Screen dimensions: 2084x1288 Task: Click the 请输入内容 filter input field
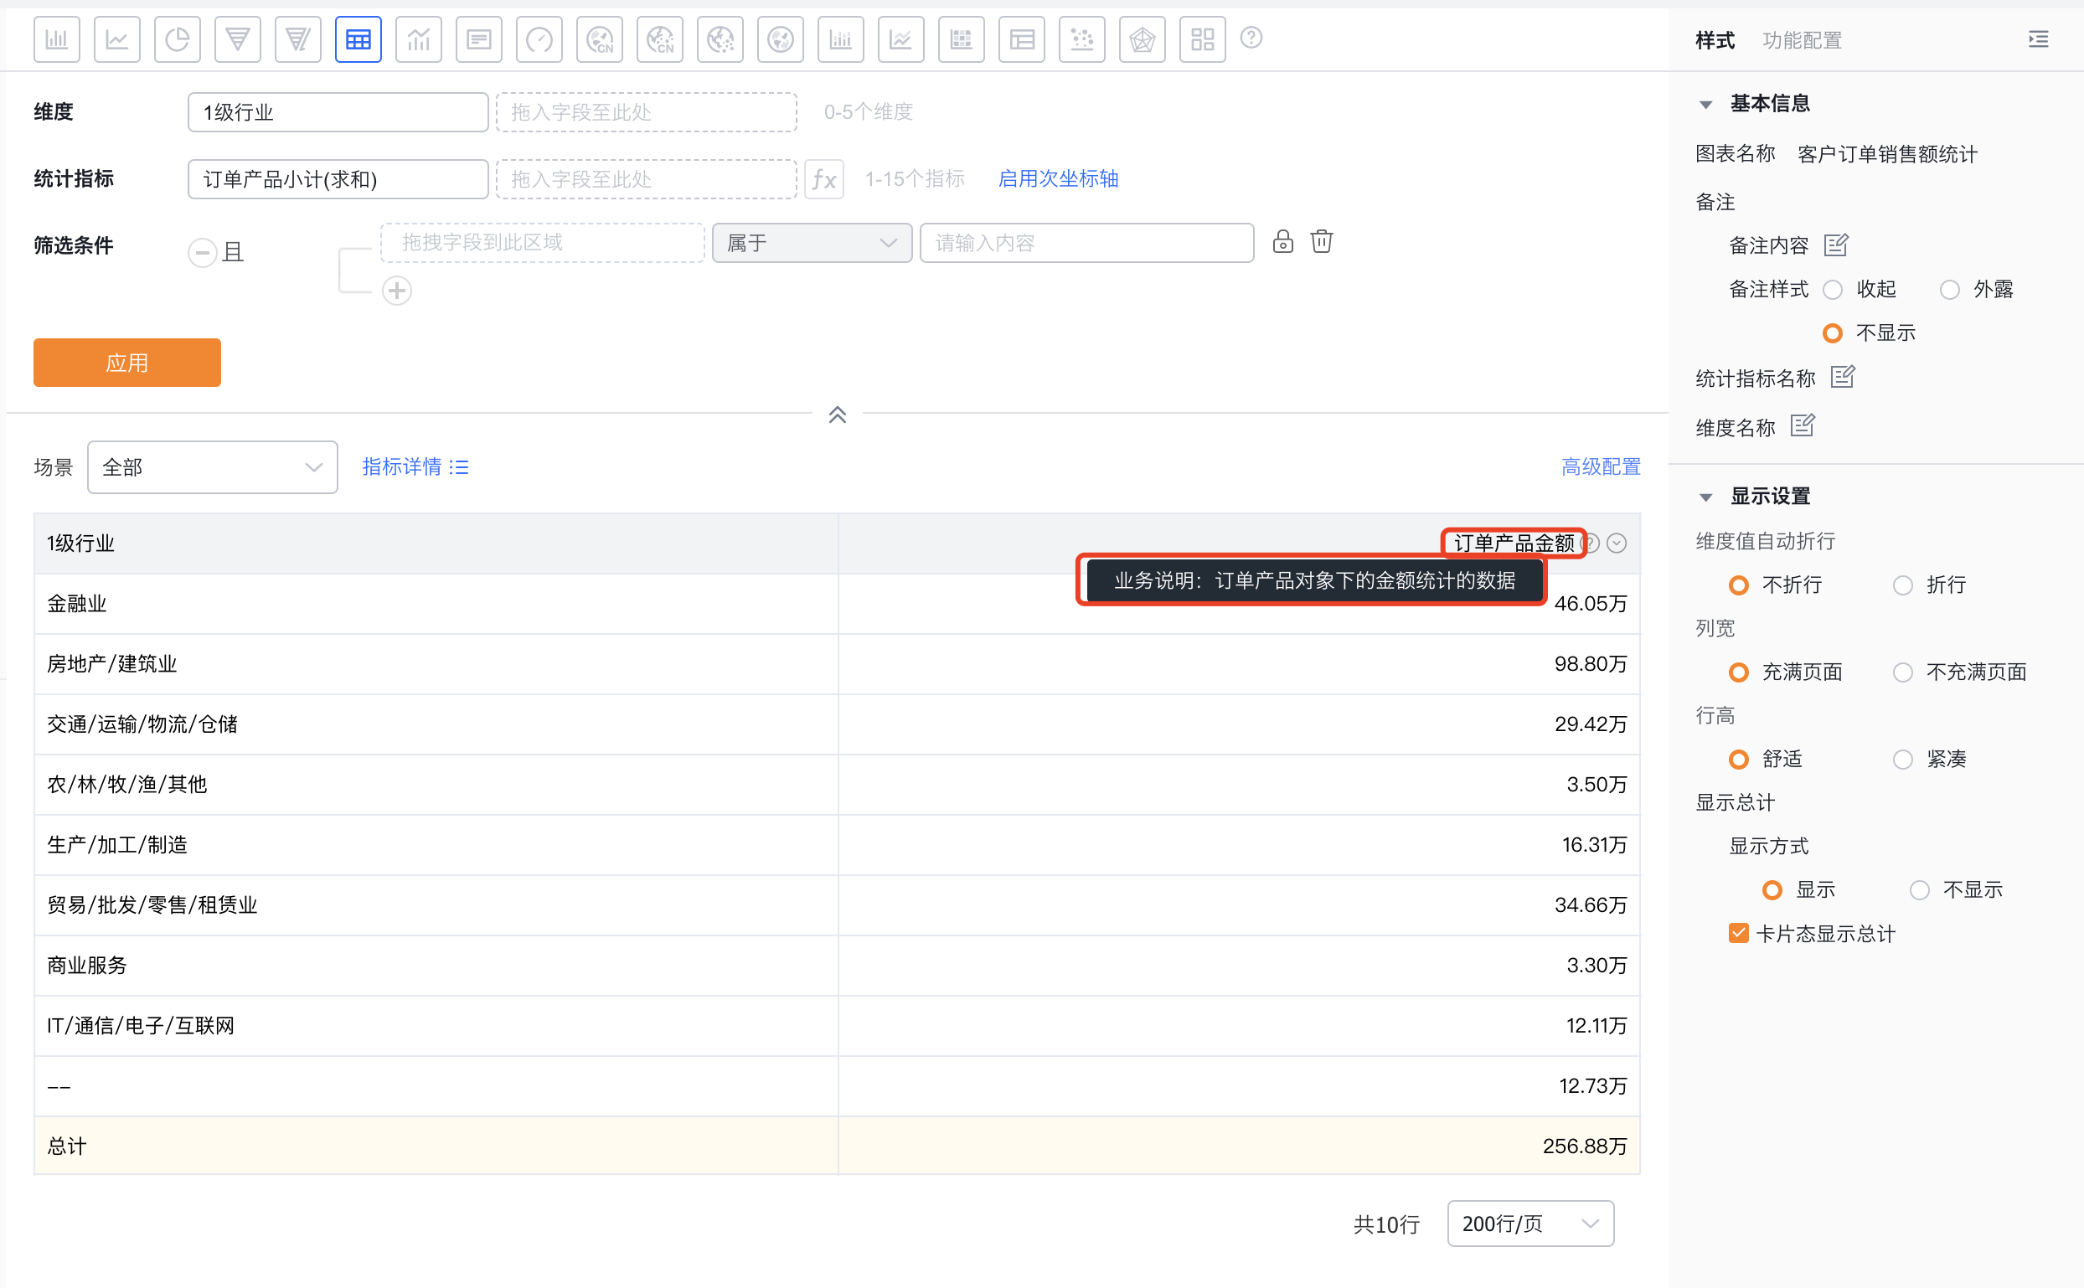click(1086, 244)
